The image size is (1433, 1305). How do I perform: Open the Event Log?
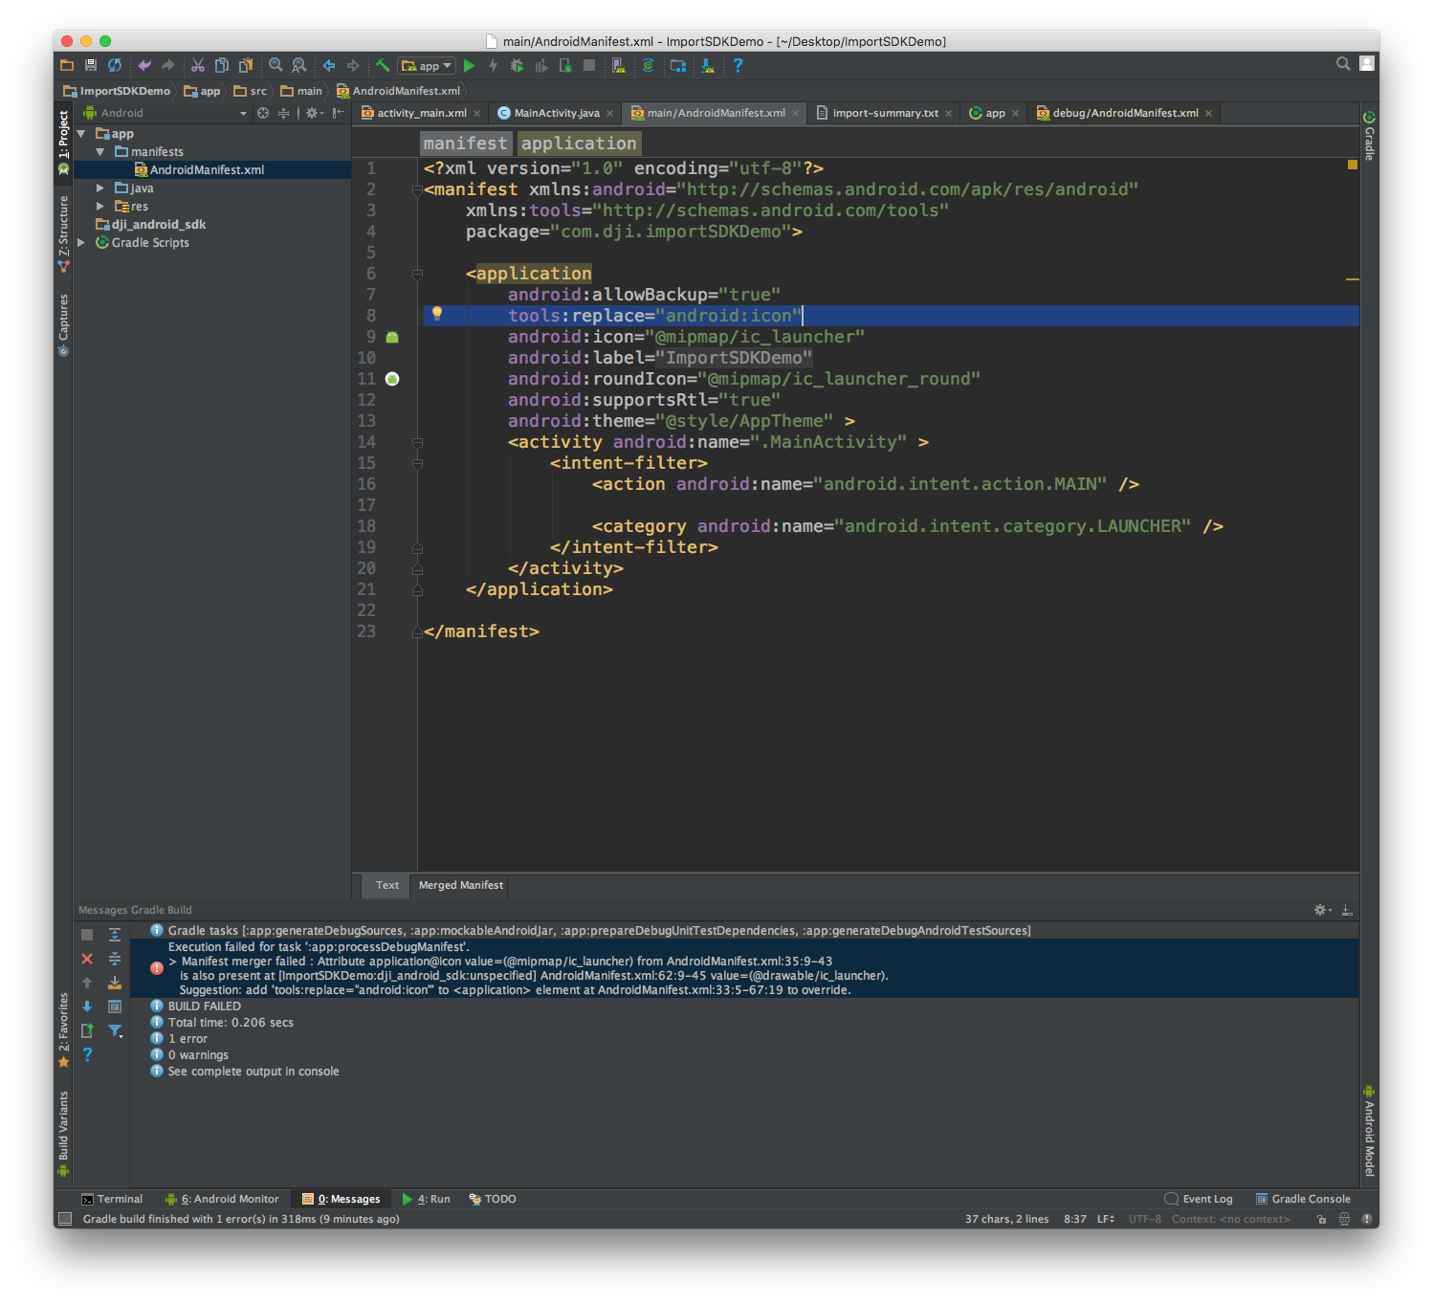point(1207,1199)
